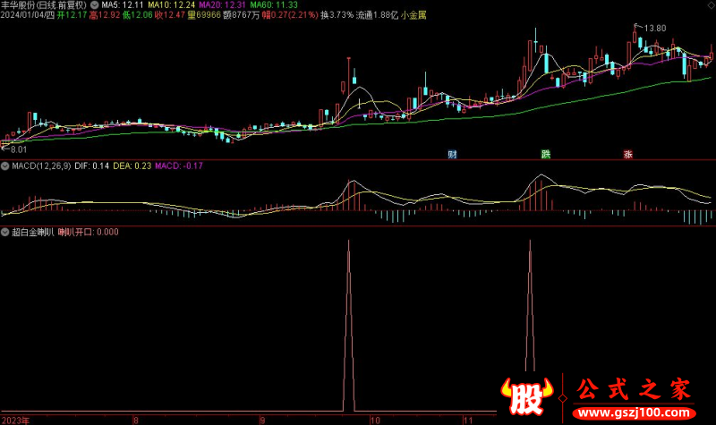Click the MACD: -0.17 value
This screenshot has width=716, height=425.
(178, 166)
